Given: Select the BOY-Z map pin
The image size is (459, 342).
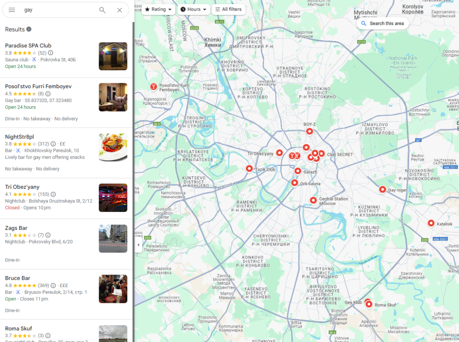Looking at the screenshot, I should click(309, 131).
